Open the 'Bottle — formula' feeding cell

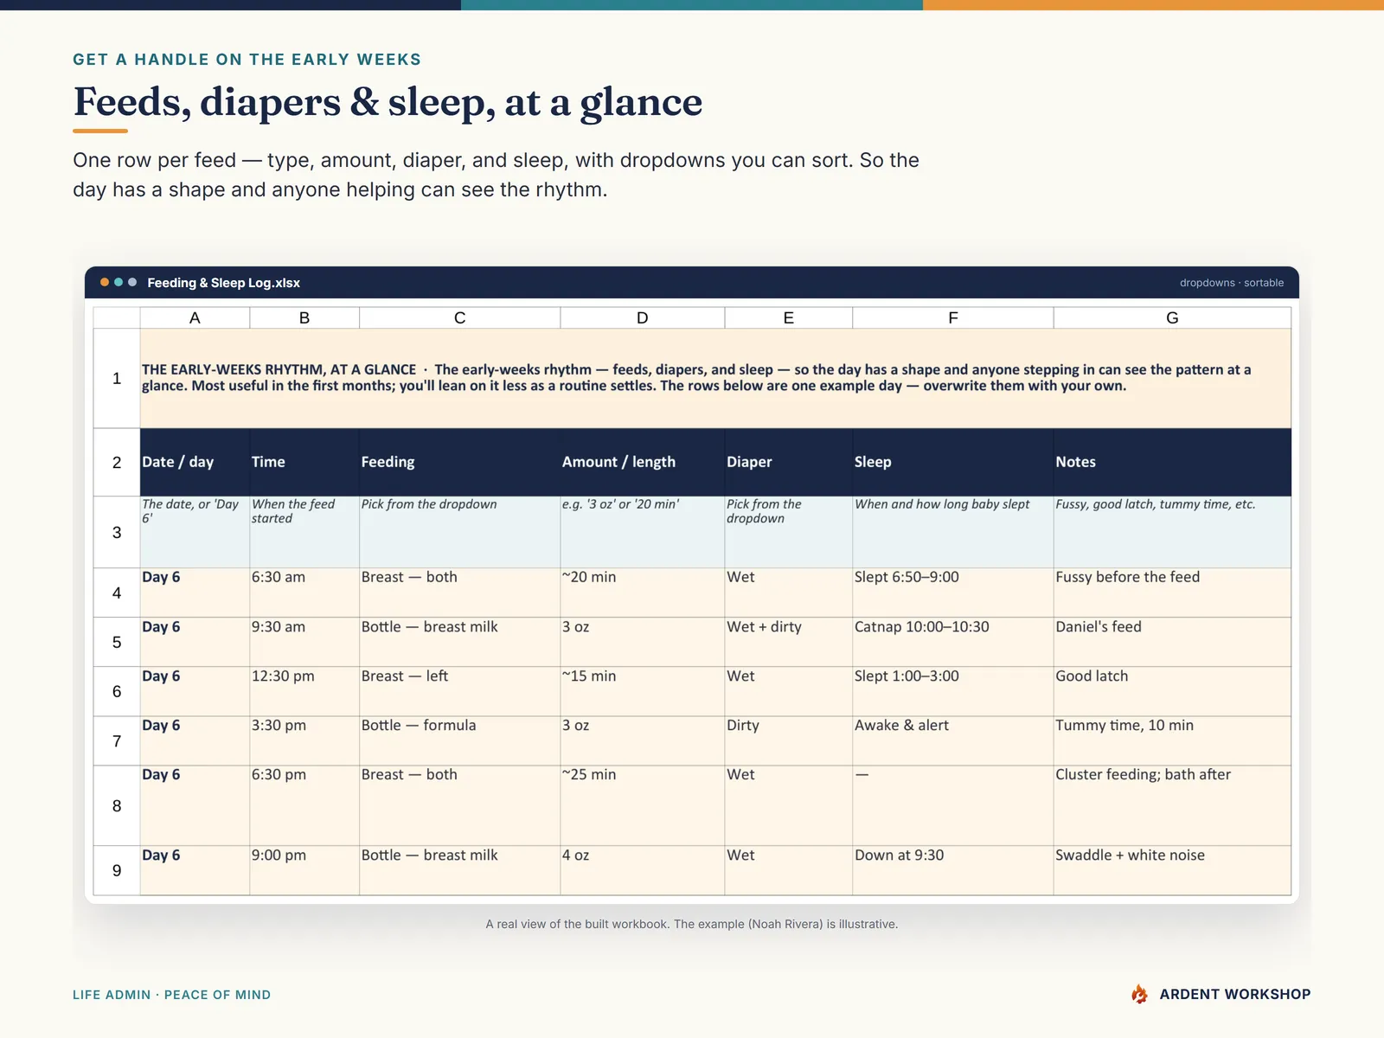coord(460,740)
